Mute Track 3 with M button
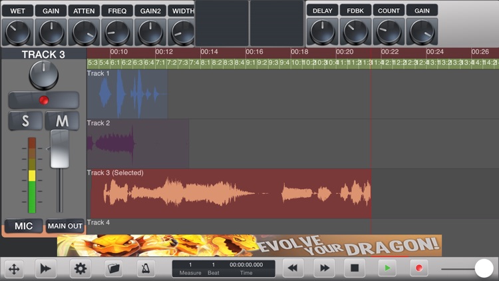This screenshot has width=499, height=281. pos(62,121)
